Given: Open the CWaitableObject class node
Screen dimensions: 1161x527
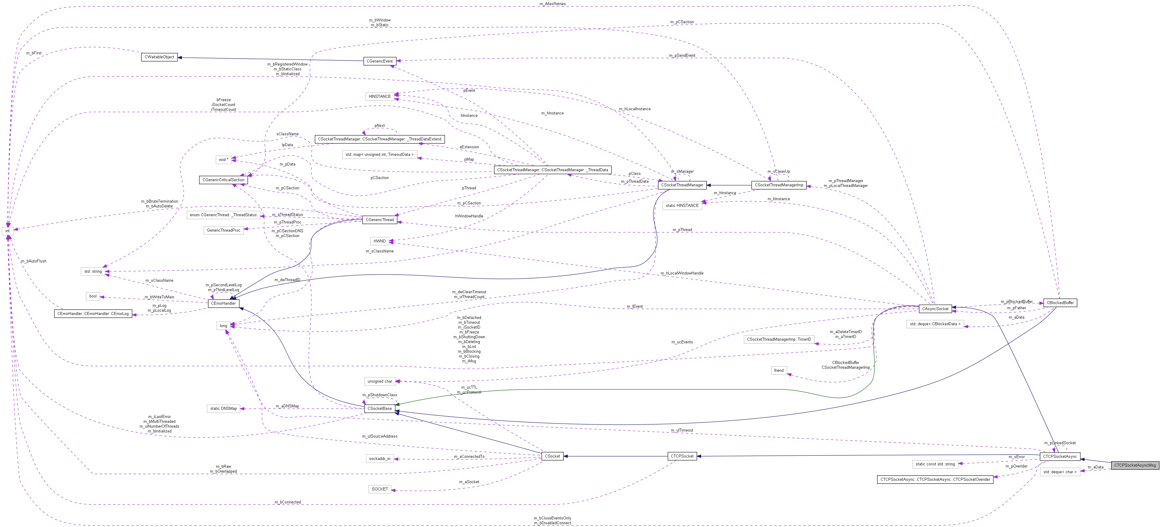Looking at the screenshot, I should pyautogui.click(x=159, y=57).
